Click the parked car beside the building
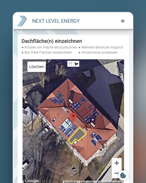 point(43,132)
